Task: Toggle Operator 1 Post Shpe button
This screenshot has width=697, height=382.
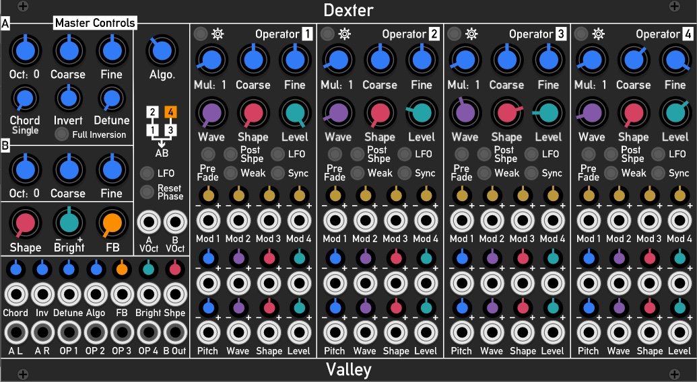Action: point(230,154)
